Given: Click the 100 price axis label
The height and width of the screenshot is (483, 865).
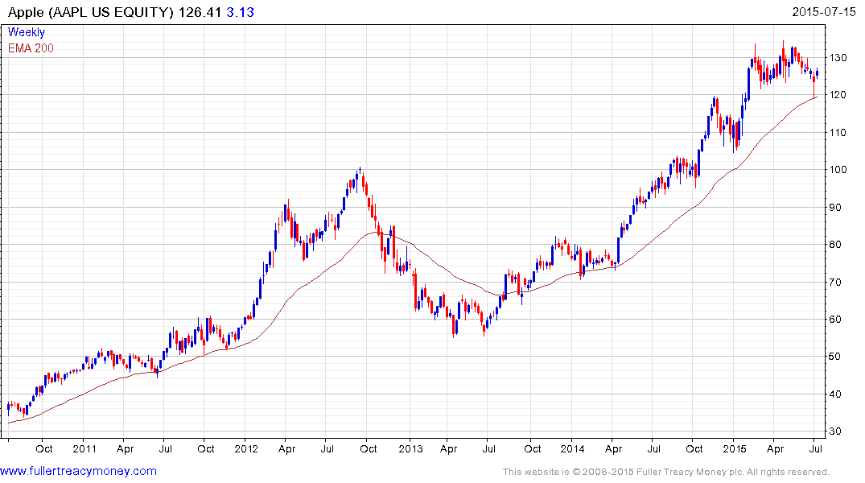Looking at the screenshot, I should coord(838,170).
